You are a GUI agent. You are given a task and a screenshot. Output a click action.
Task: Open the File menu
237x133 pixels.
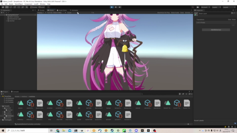pos(2,4)
